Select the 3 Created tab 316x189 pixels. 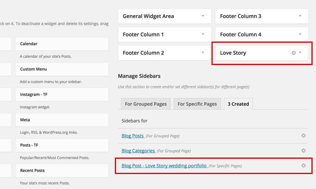click(238, 104)
